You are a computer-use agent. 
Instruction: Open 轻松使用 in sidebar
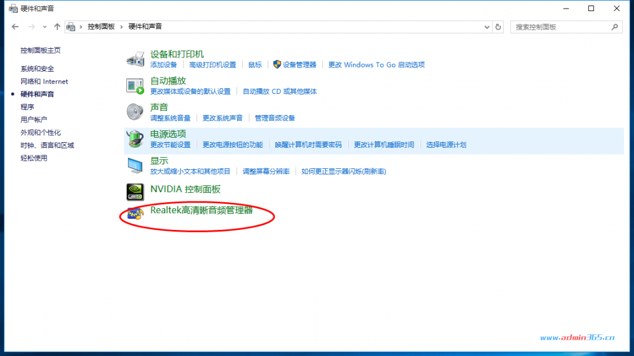pyautogui.click(x=33, y=158)
